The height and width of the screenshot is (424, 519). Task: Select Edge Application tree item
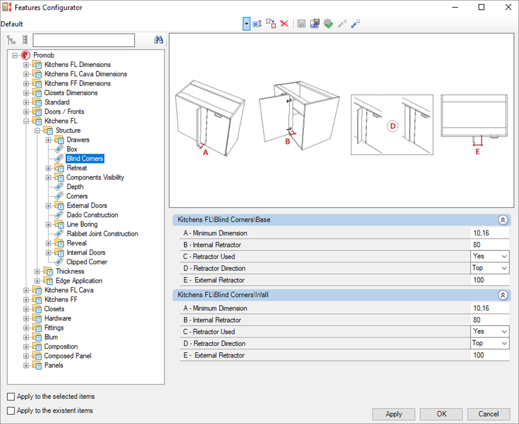tap(79, 281)
